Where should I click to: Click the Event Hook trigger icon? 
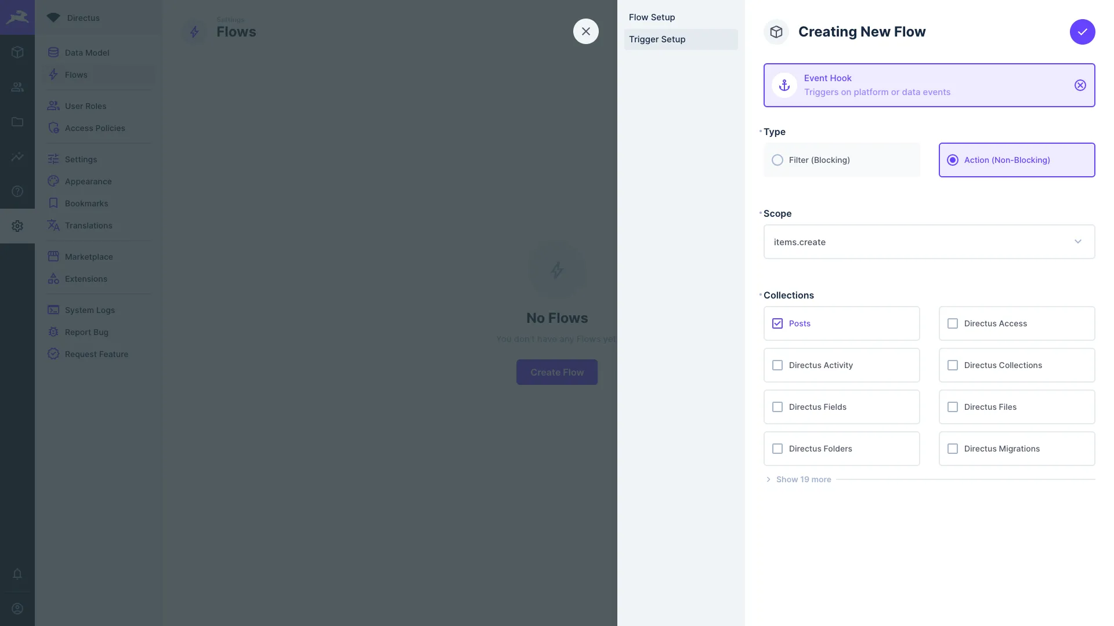(785, 85)
